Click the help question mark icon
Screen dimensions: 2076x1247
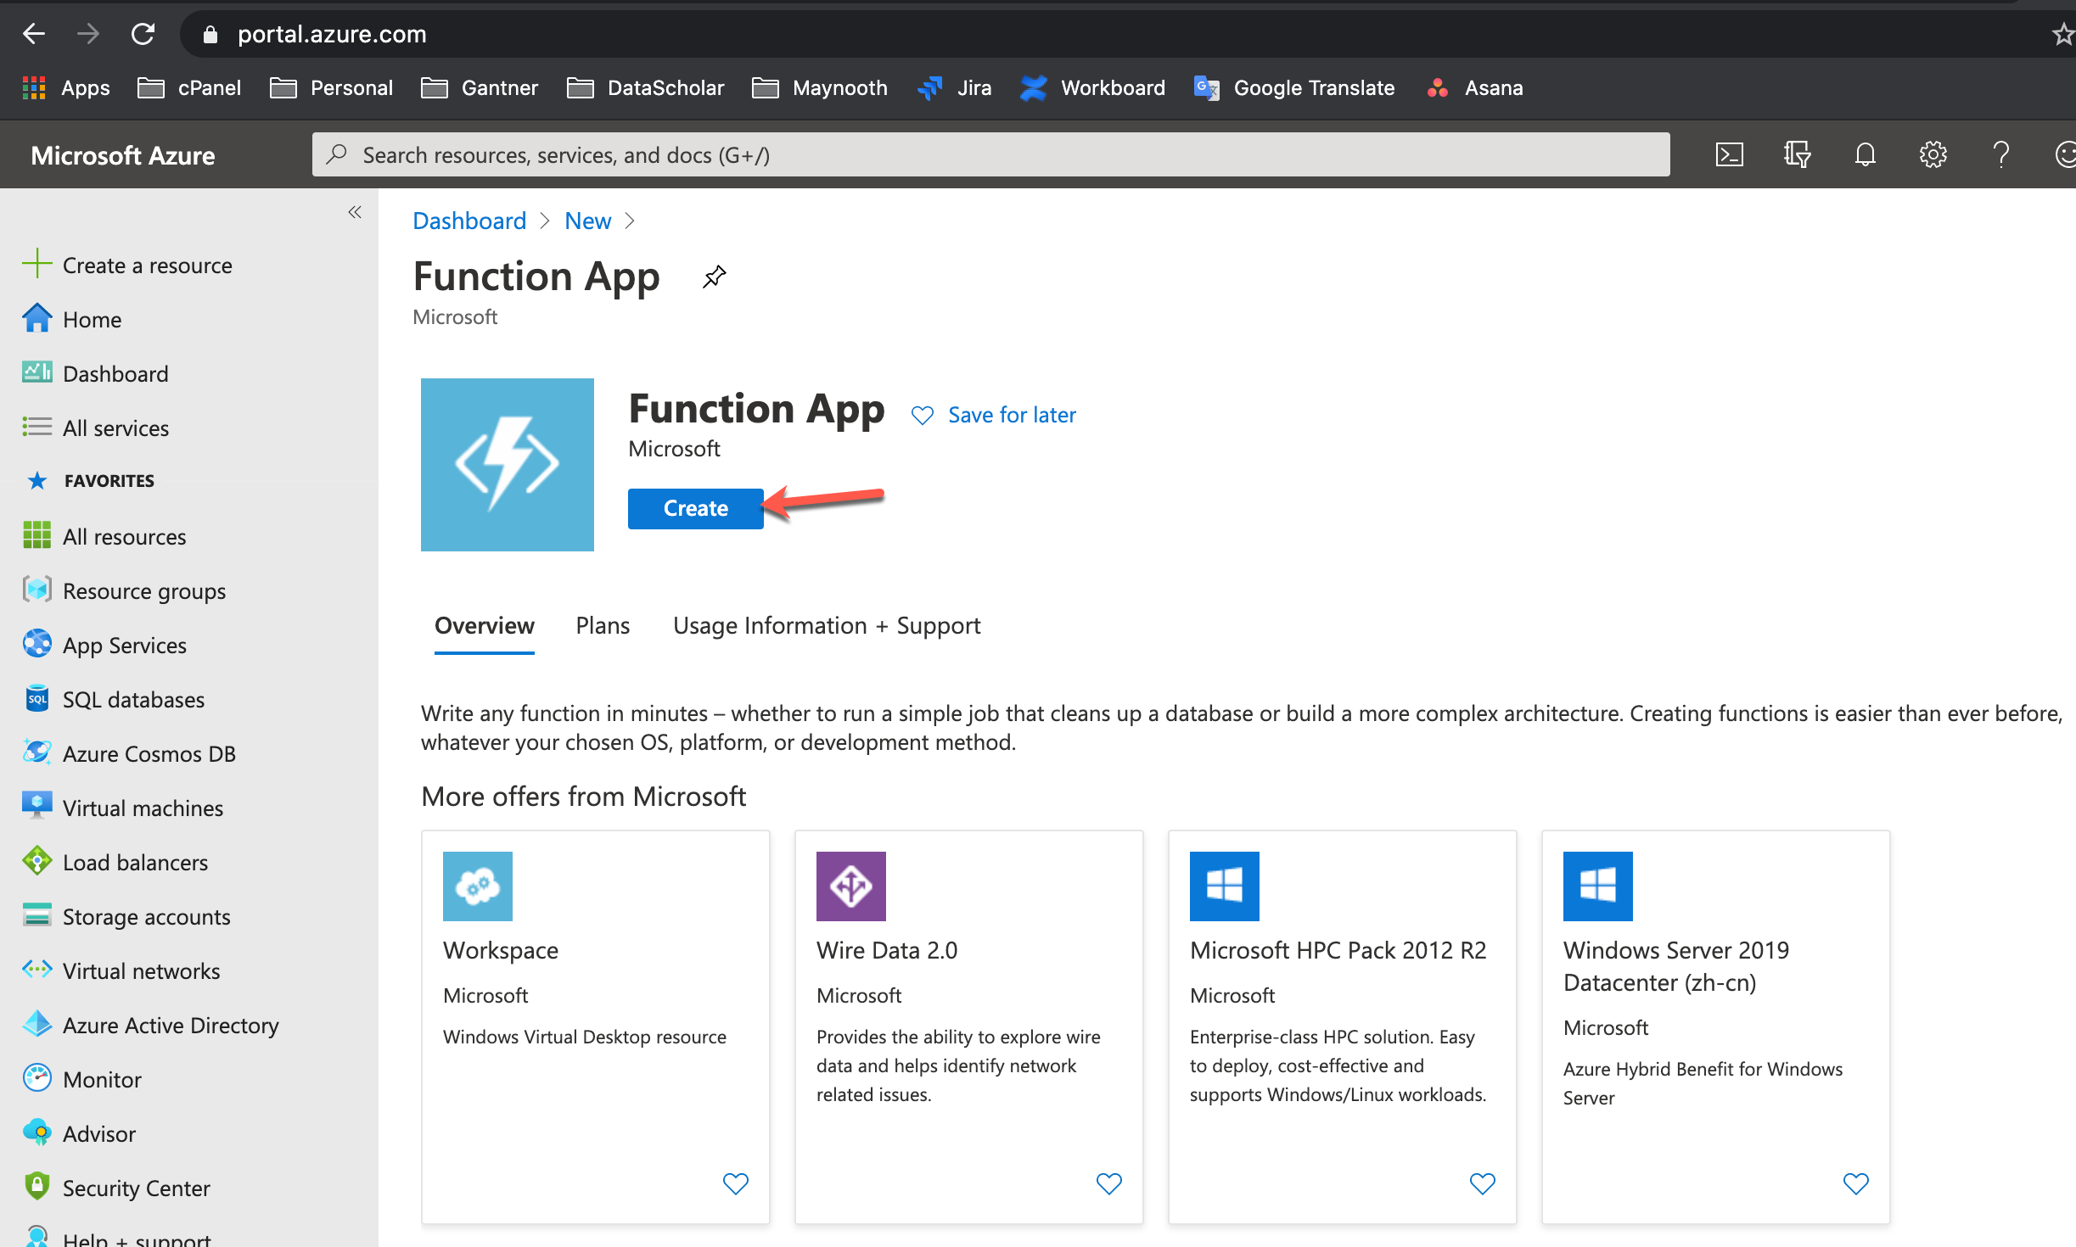[x=2000, y=154]
